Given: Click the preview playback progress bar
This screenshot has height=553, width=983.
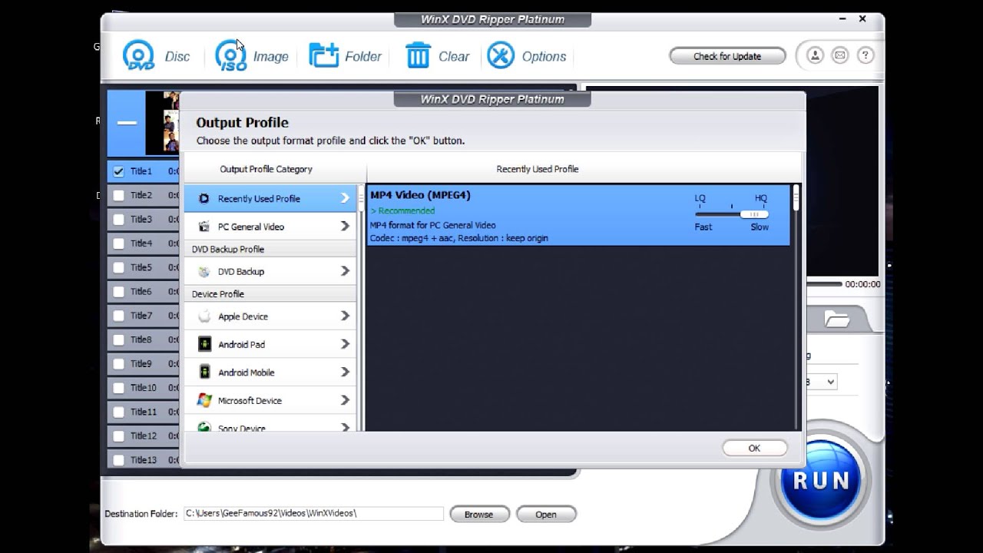Looking at the screenshot, I should (x=823, y=284).
